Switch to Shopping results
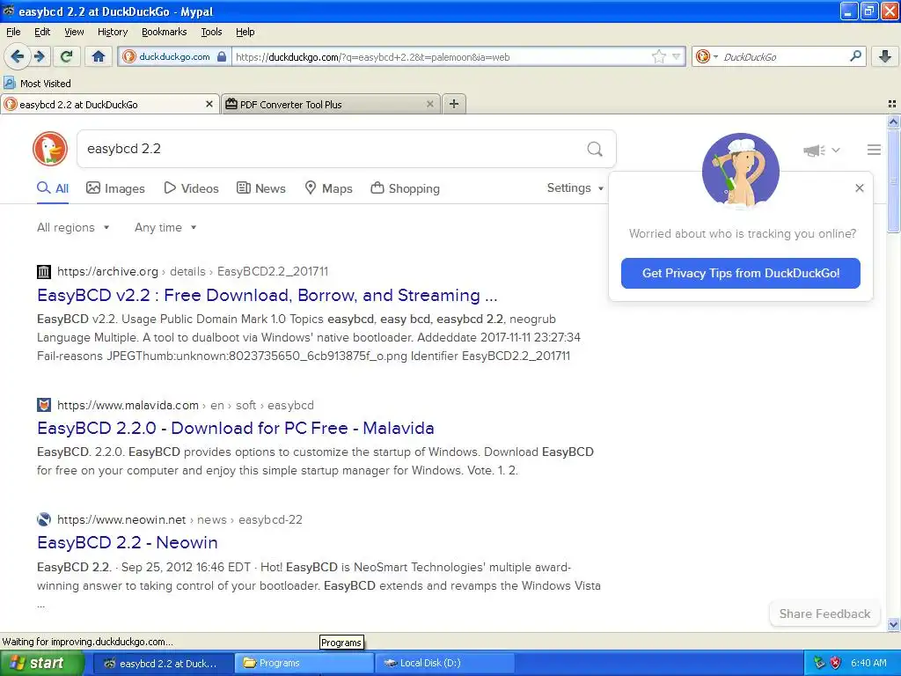Screen dimensions: 901x676 coord(405,188)
